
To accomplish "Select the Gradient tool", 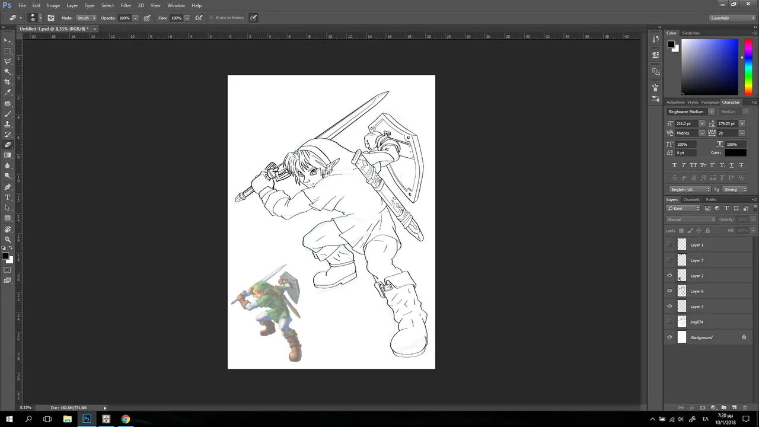I will coord(8,155).
